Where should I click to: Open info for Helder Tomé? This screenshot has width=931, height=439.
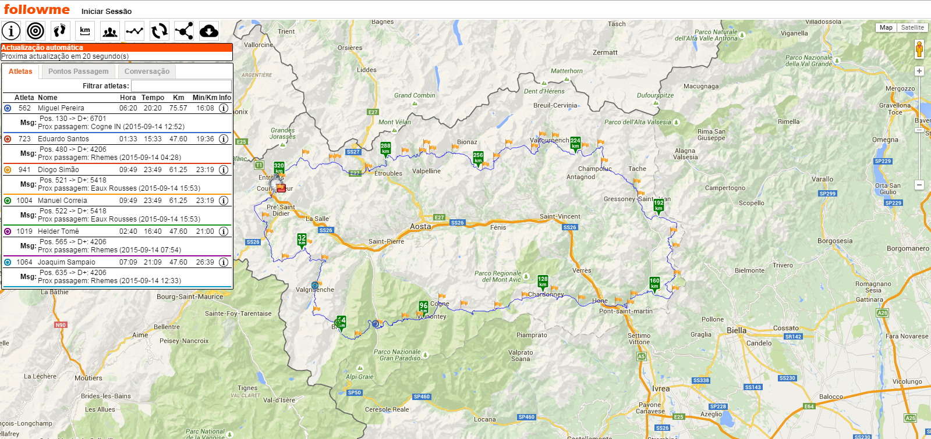(223, 231)
